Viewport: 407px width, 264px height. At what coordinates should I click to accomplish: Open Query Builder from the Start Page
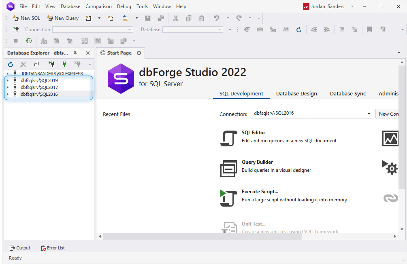pyautogui.click(x=265, y=168)
